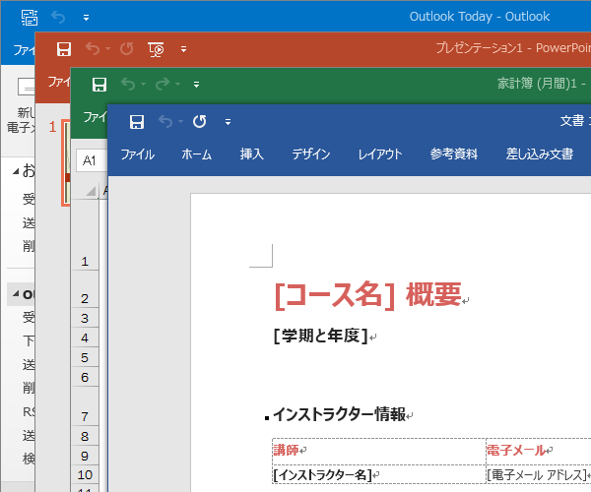Image resolution: width=591 pixels, height=492 pixels.
Task: Click the Save icon in the PowerPoint window
Action: point(64,48)
